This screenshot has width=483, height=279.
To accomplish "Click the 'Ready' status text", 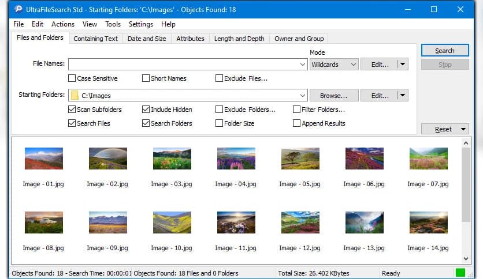I will (x=391, y=273).
